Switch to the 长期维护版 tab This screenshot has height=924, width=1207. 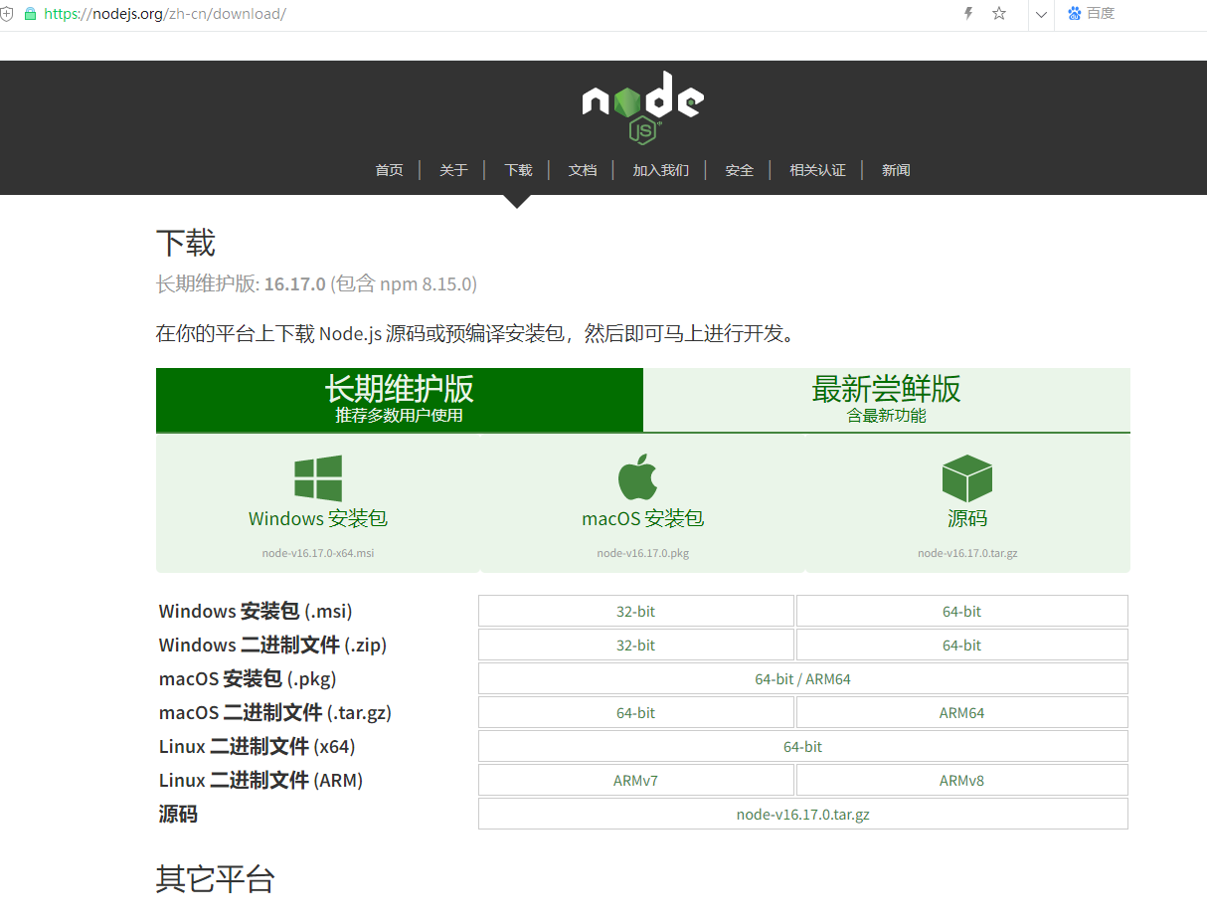400,400
